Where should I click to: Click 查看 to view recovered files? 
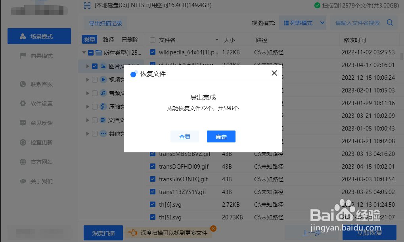tap(185, 136)
